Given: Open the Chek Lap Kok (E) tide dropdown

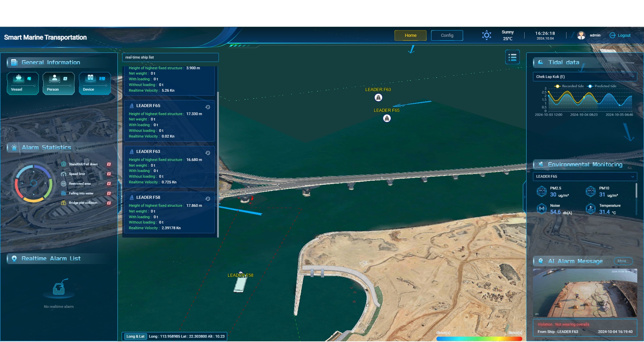Looking at the screenshot, I should click(585, 77).
